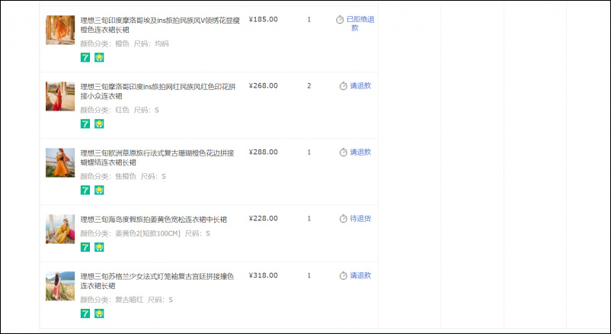The image size is (611, 334).
Task: Open thumbnail of the ¥228.00 ginger yellow dress
Action: [60, 229]
